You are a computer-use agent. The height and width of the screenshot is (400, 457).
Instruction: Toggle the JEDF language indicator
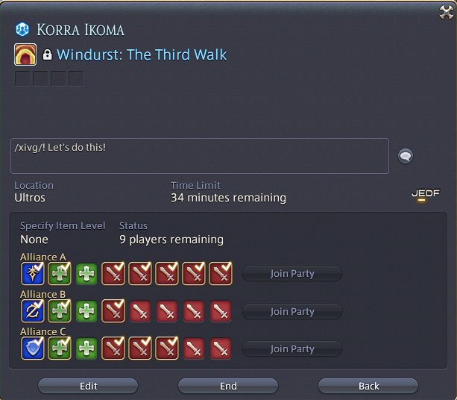point(426,195)
